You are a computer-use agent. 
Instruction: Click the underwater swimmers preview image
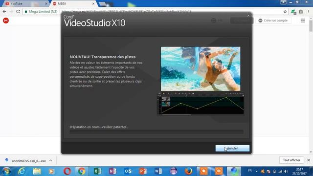point(201,69)
